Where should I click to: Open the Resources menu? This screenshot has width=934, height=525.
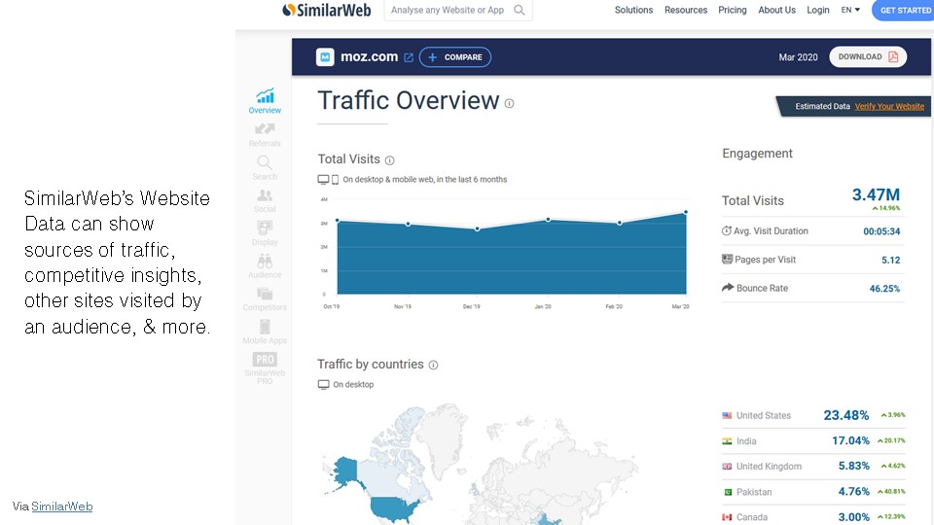(x=686, y=10)
